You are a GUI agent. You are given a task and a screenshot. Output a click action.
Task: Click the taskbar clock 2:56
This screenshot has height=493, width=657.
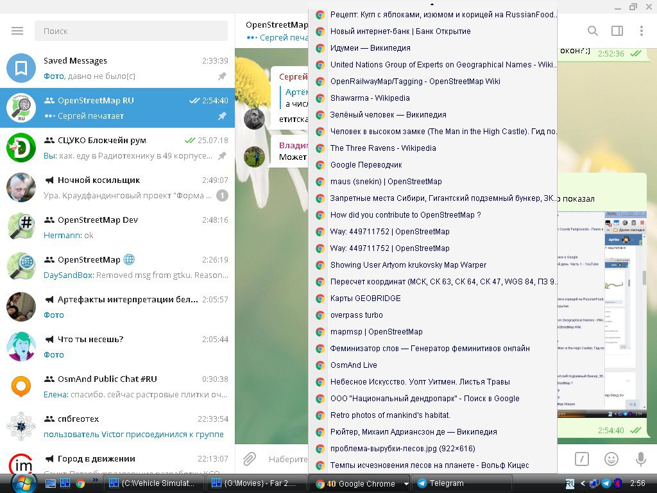point(637,483)
